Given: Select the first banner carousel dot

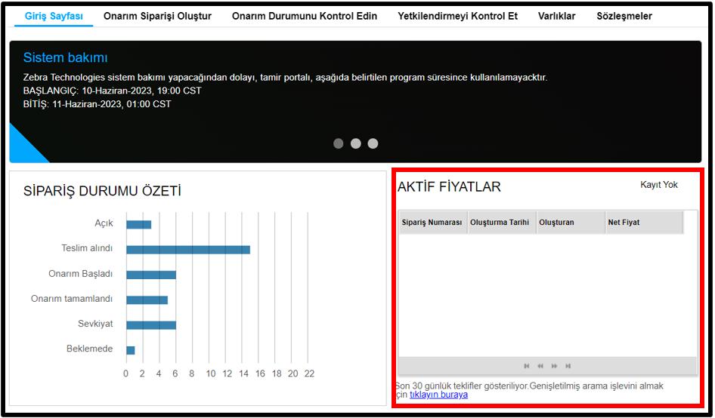Looking at the screenshot, I should (x=339, y=143).
